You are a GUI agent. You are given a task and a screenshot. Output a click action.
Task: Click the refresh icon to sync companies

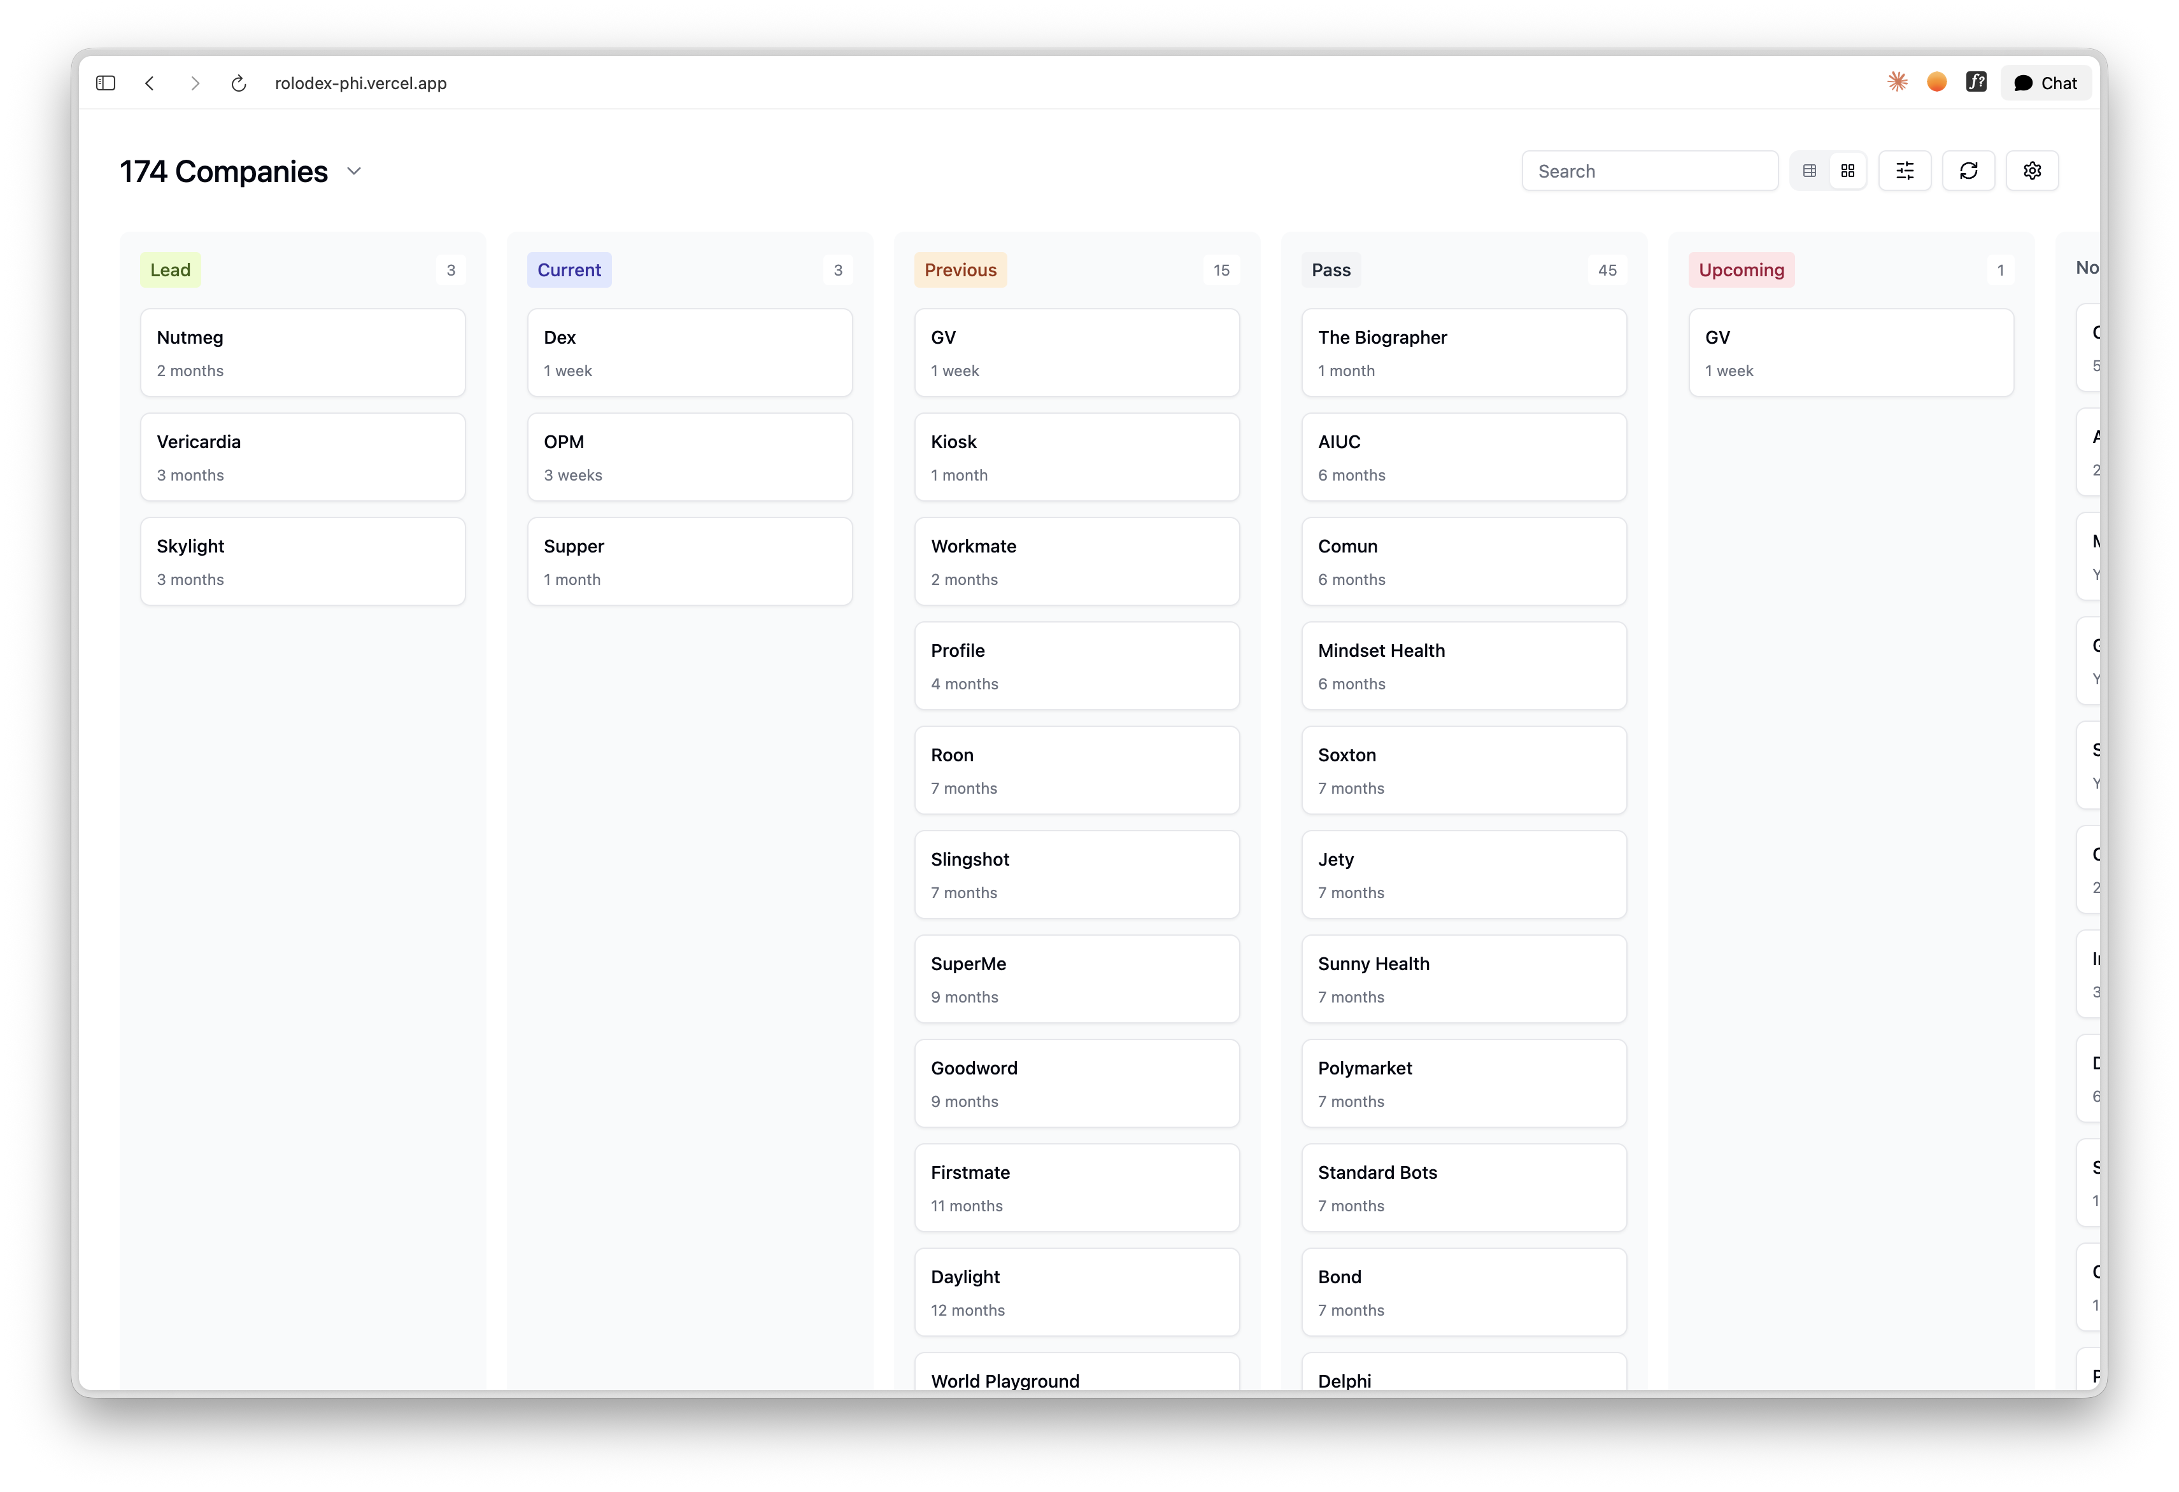pyautogui.click(x=1969, y=171)
